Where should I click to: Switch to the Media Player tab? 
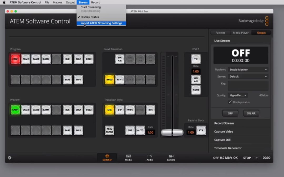click(241, 33)
